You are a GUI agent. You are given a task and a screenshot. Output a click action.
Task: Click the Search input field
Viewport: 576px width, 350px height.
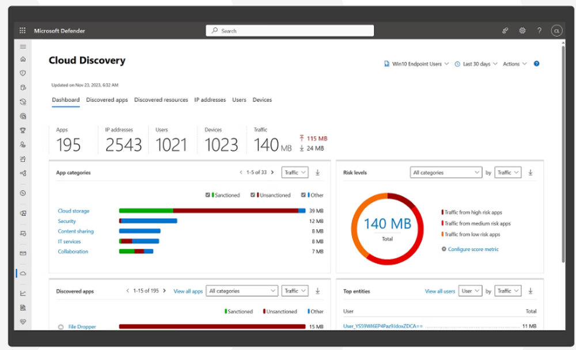(x=290, y=31)
